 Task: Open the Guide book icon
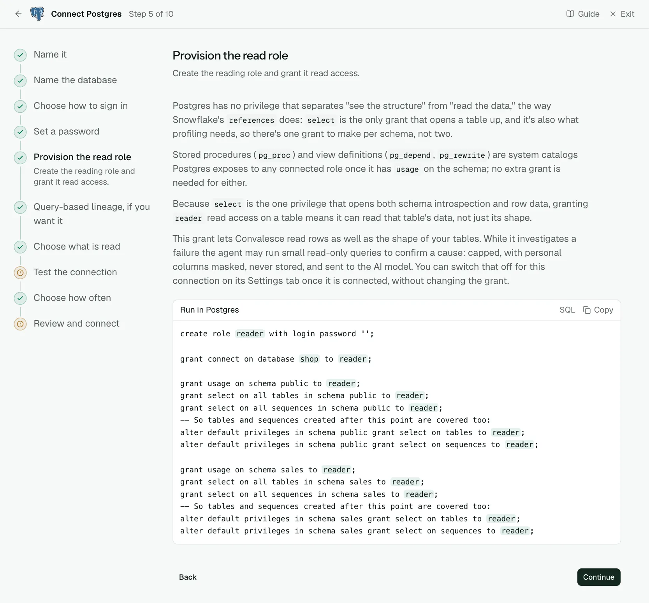570,14
